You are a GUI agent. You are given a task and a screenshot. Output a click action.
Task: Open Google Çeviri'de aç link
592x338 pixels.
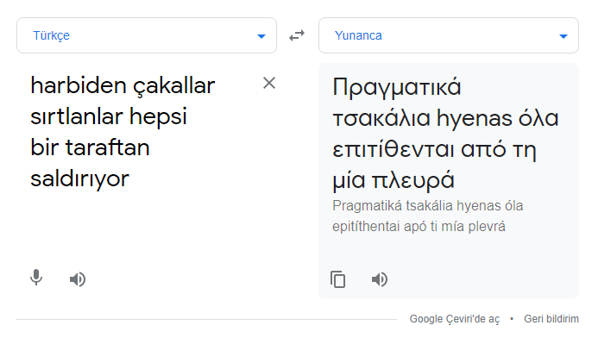[x=455, y=319]
